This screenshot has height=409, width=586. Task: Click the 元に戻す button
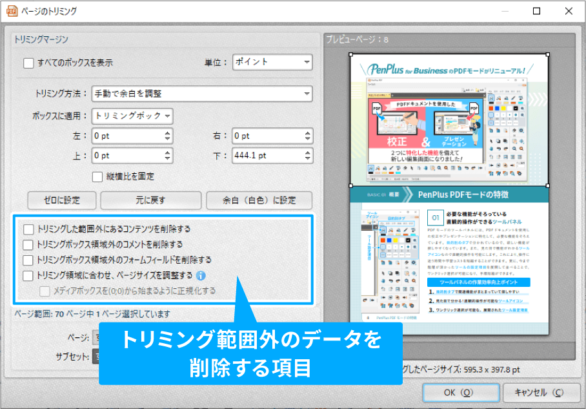coord(150,200)
